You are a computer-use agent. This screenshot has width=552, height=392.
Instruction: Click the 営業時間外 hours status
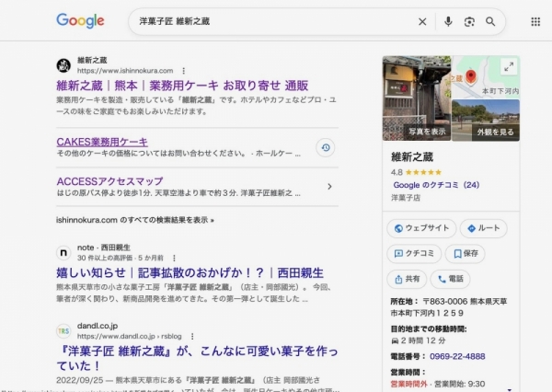[408, 384]
